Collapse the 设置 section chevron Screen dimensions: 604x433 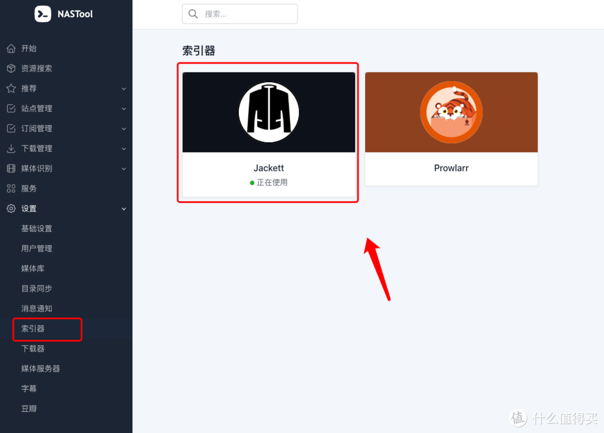[x=124, y=209]
